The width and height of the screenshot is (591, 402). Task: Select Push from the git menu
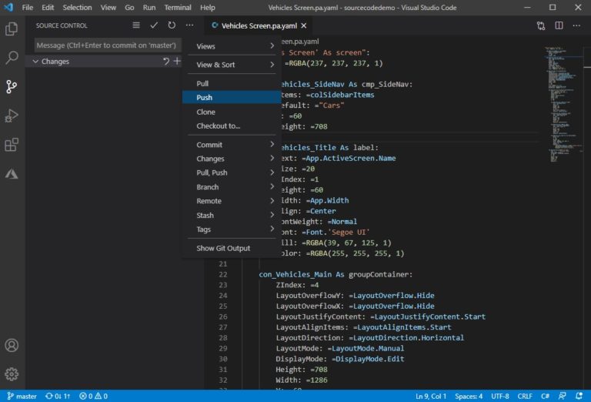click(205, 98)
